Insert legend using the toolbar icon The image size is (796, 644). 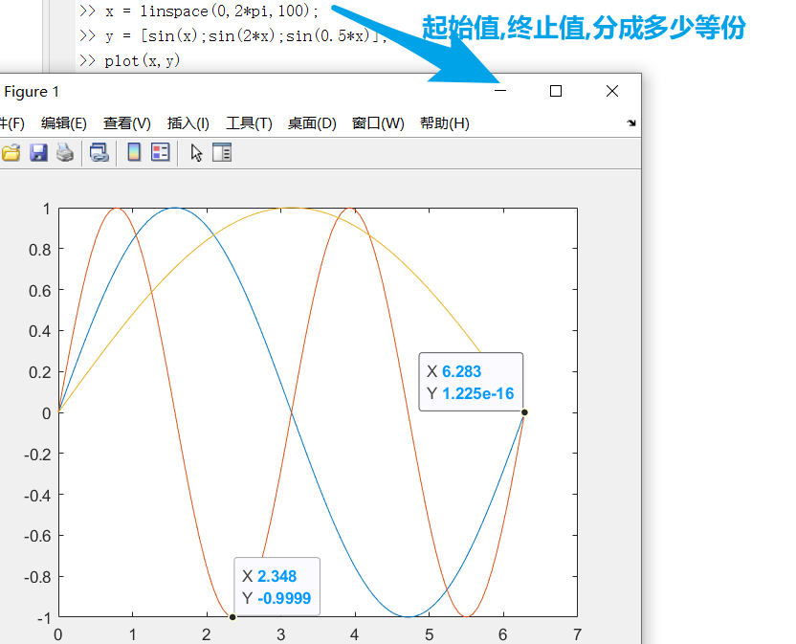pos(161,152)
